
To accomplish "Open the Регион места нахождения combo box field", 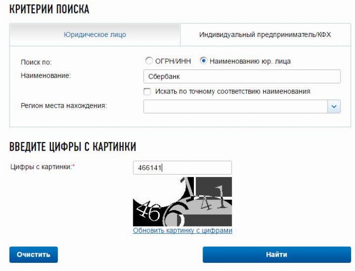I will click(x=242, y=106).
